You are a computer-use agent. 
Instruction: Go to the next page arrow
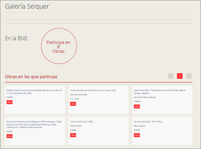point(189,76)
